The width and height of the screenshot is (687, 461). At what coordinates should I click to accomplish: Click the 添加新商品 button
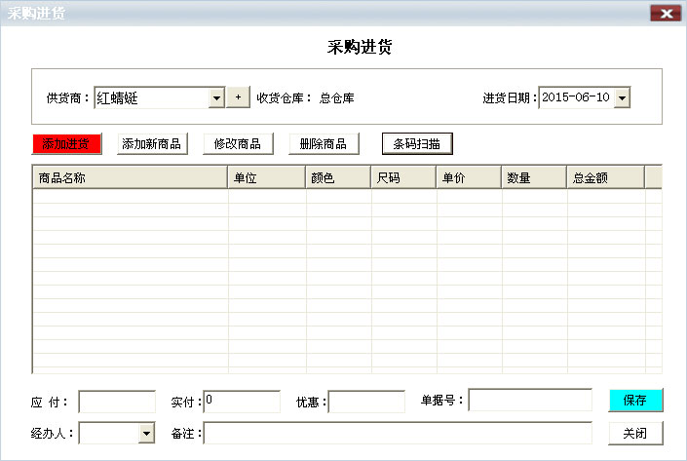(152, 143)
